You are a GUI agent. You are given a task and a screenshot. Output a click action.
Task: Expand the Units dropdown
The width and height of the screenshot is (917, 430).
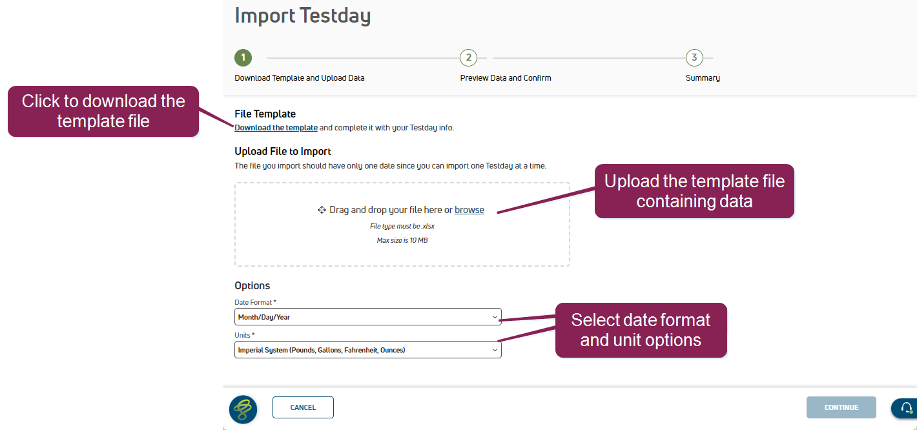[x=367, y=350]
